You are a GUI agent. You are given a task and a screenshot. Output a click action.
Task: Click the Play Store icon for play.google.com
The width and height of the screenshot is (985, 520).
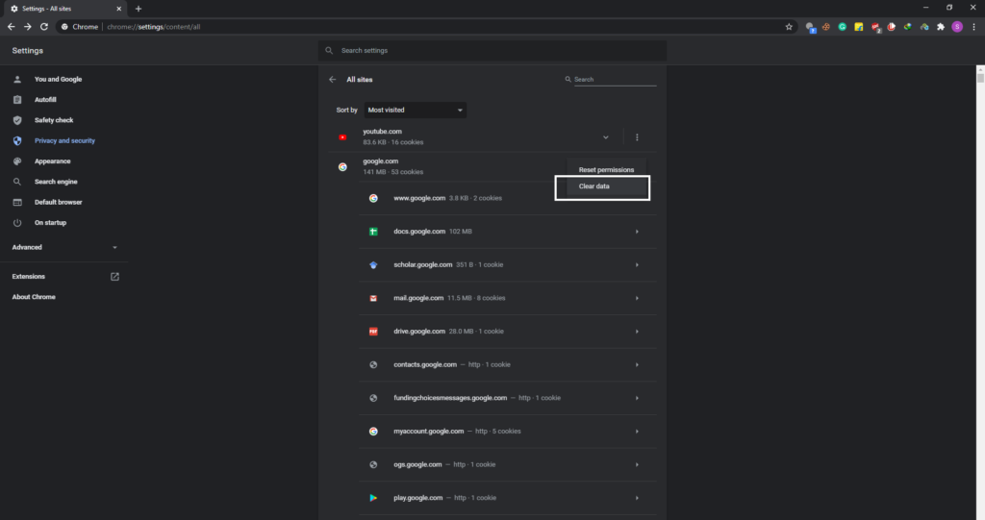(373, 498)
